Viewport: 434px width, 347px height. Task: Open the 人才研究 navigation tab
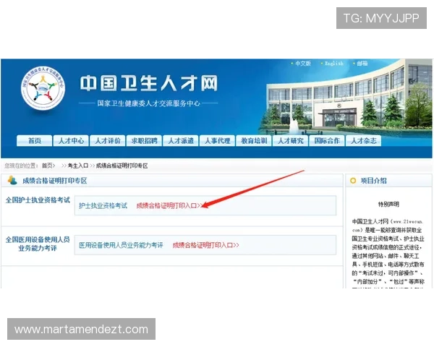pyautogui.click(x=290, y=141)
